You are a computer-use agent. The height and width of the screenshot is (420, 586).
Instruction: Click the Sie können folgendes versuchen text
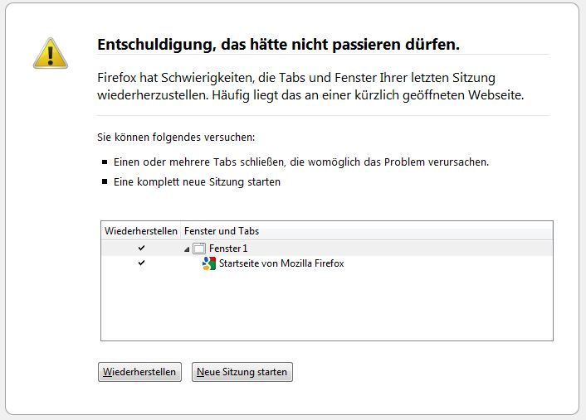tap(176, 137)
